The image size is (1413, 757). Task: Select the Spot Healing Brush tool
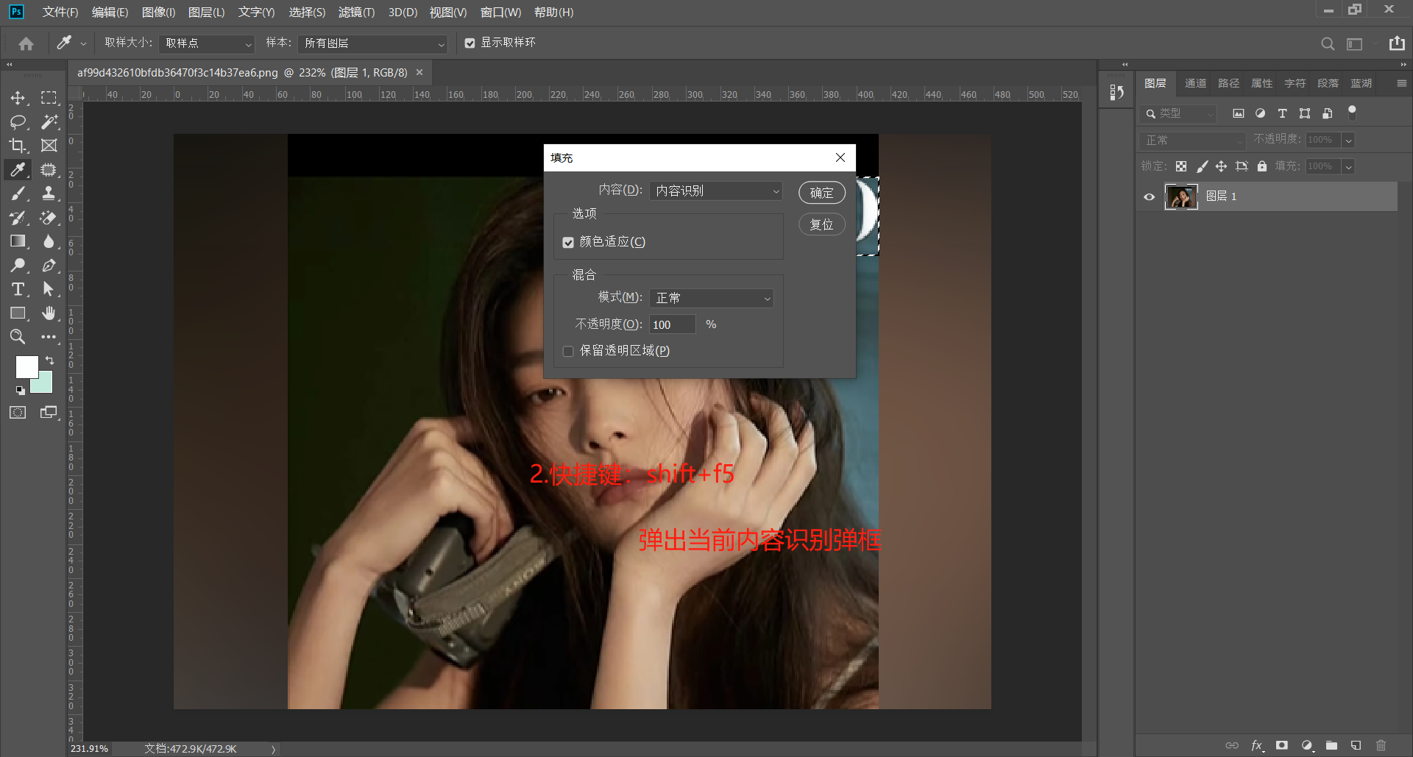[49, 170]
